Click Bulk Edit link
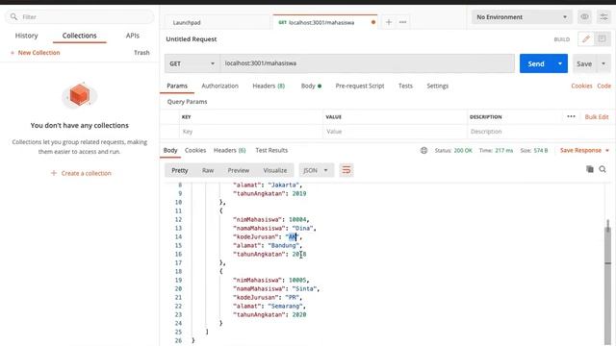Image resolution: width=616 pixels, height=346 pixels. 597,116
